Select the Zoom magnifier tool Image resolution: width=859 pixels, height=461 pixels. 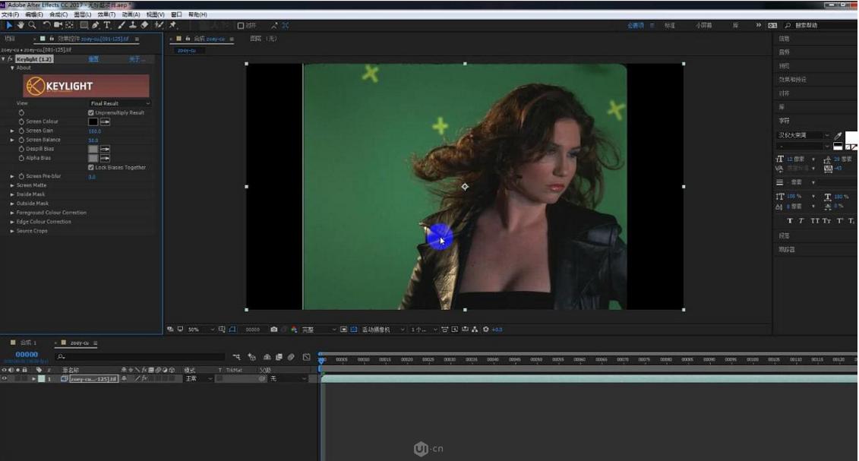point(32,25)
